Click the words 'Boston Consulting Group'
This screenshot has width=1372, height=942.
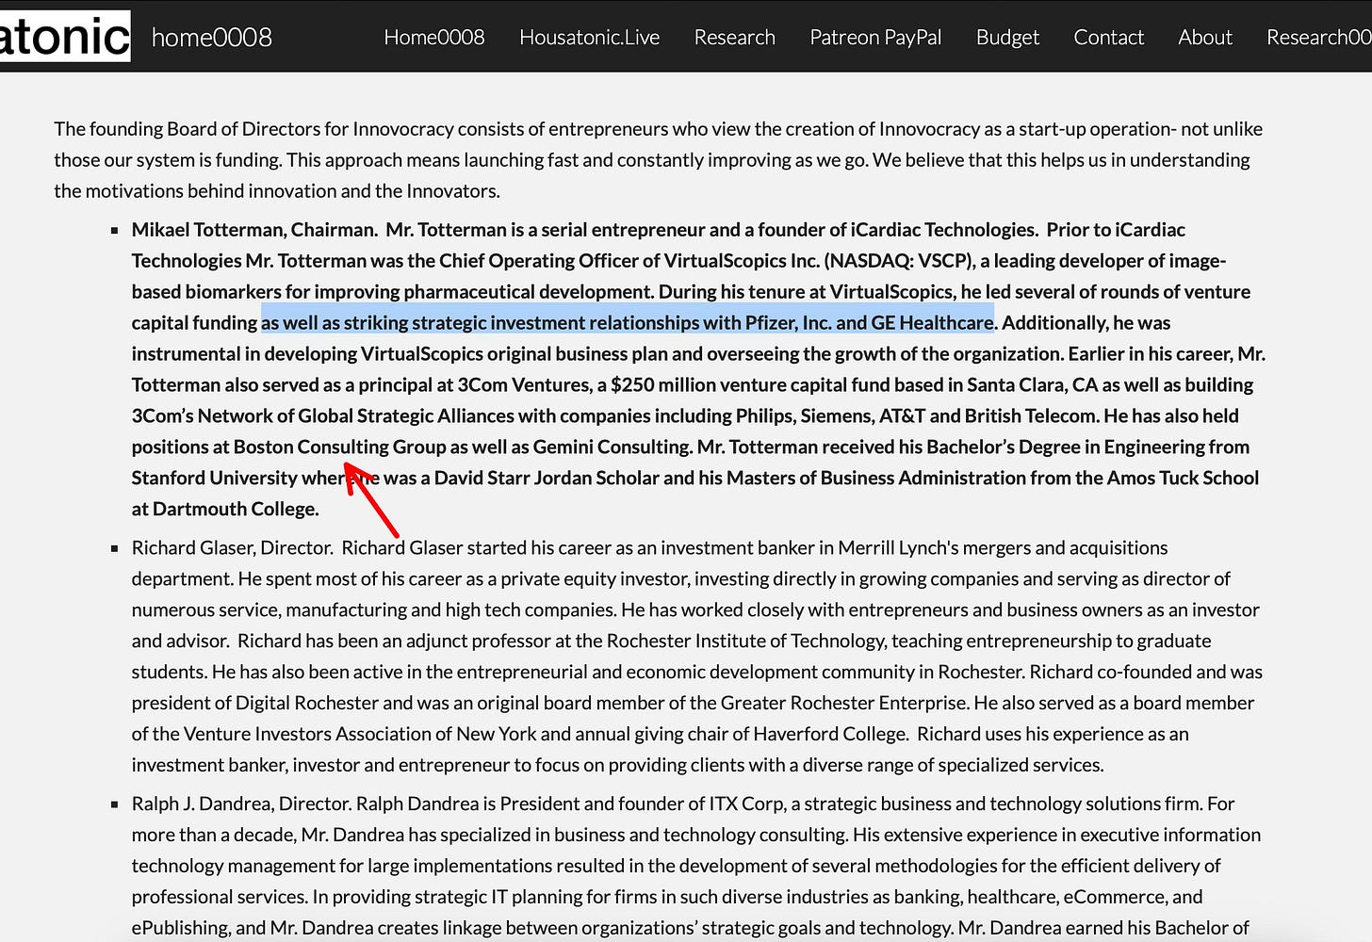(339, 447)
